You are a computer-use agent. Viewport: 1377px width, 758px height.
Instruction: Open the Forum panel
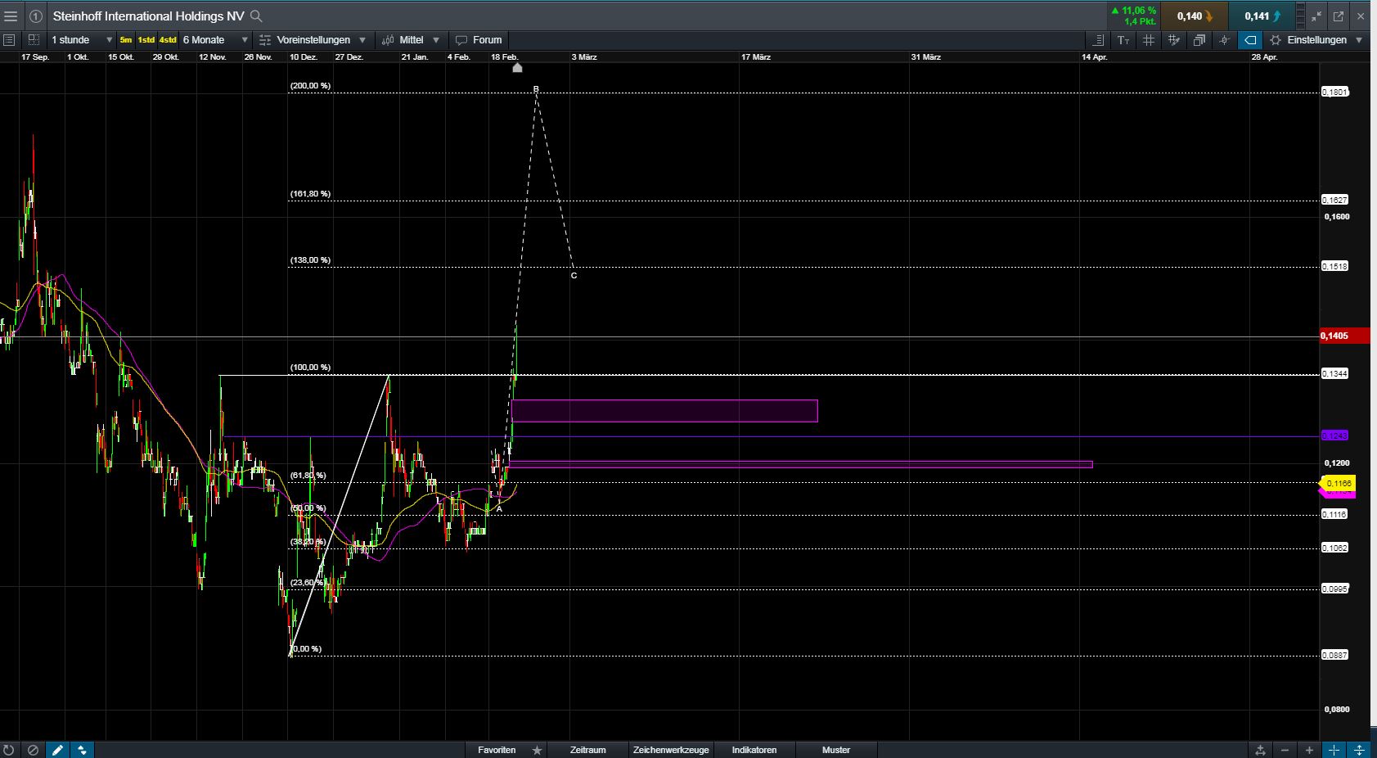481,39
